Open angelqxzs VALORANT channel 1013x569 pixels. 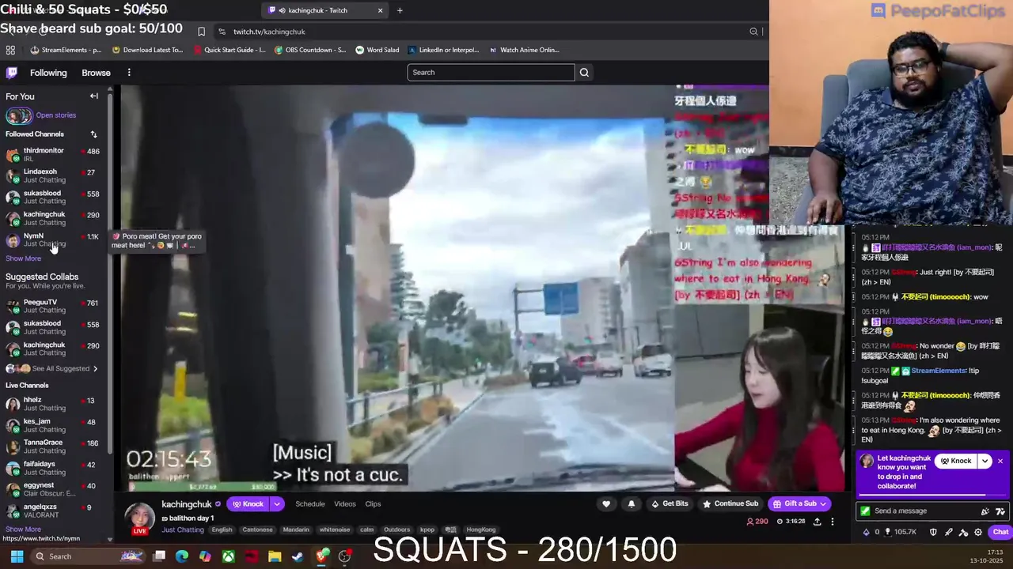(x=54, y=511)
